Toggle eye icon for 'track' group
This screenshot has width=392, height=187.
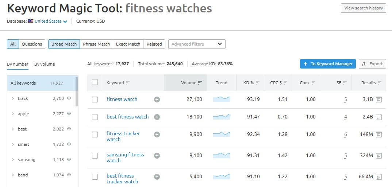coord(69,98)
